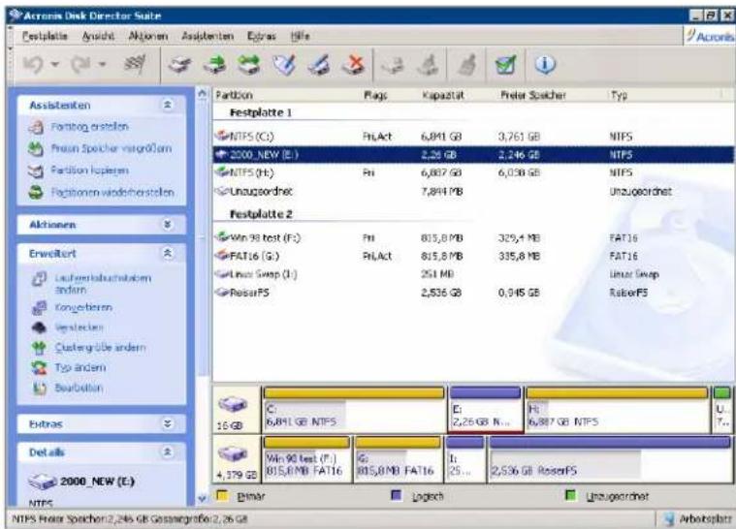736x529 pixels.
Task: Open the Assistenten menu
Action: pyautogui.click(x=208, y=36)
